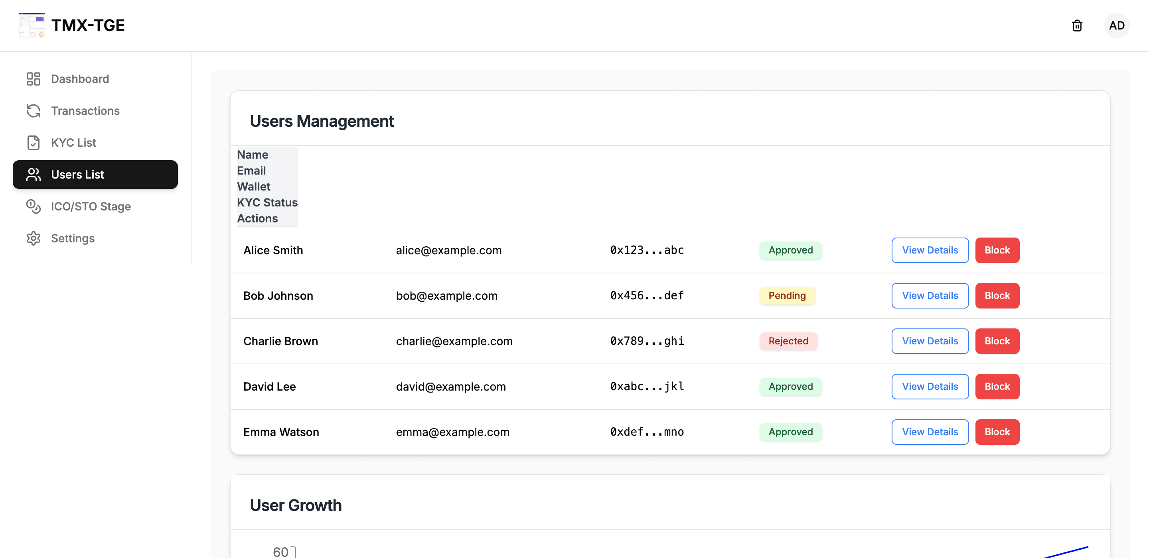View Details for Charlie Brown
The width and height of the screenshot is (1149, 558).
click(930, 341)
